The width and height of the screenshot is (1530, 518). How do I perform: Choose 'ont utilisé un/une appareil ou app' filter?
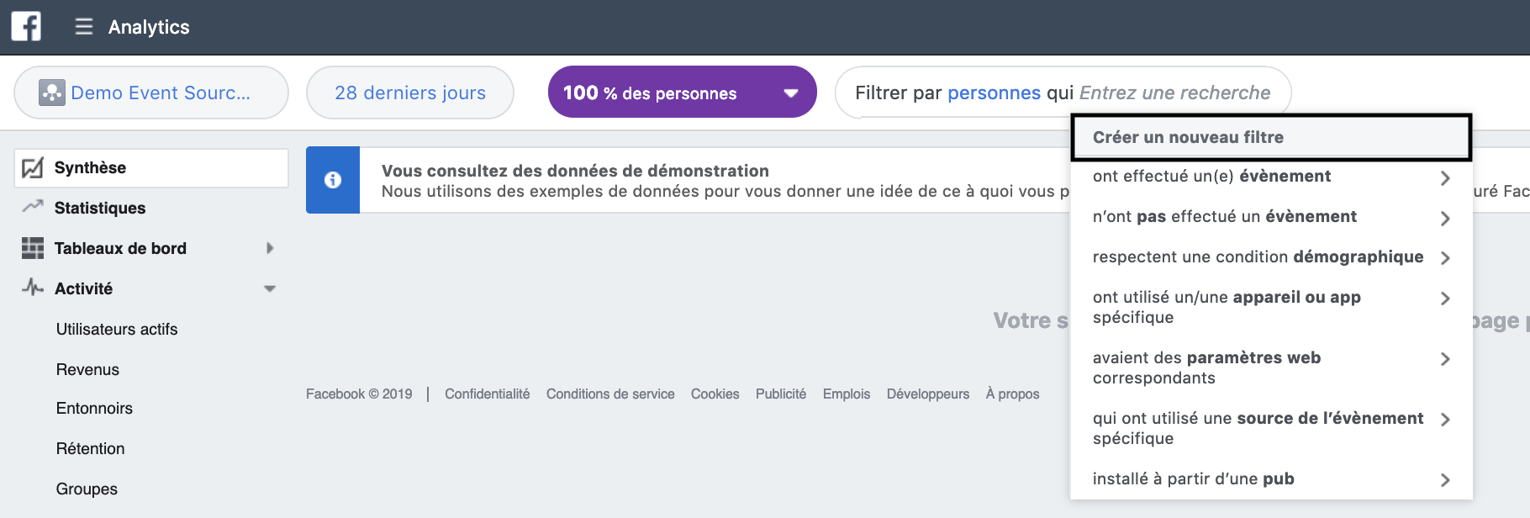[x=1271, y=307]
